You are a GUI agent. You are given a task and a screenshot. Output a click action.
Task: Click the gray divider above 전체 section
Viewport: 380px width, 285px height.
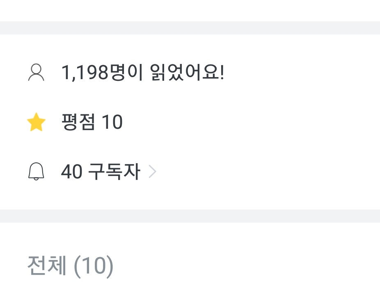190,216
